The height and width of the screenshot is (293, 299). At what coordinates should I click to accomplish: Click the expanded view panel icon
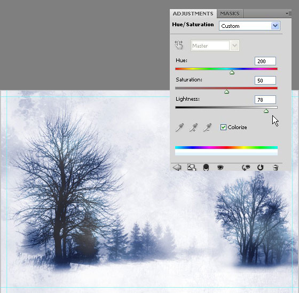tap(192, 167)
